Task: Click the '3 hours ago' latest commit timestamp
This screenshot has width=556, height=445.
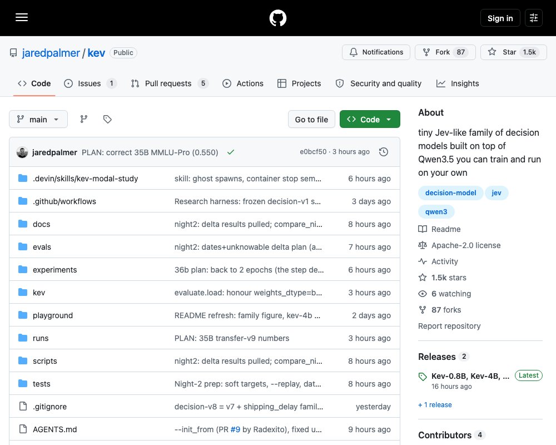Action: point(351,151)
